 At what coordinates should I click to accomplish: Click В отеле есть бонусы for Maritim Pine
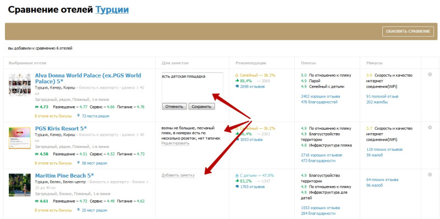coord(53,210)
